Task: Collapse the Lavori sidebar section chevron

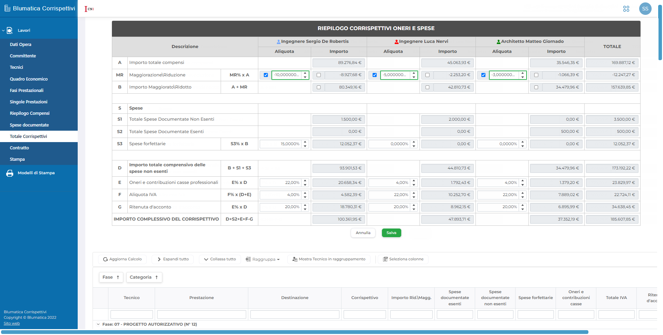Action: (3, 30)
